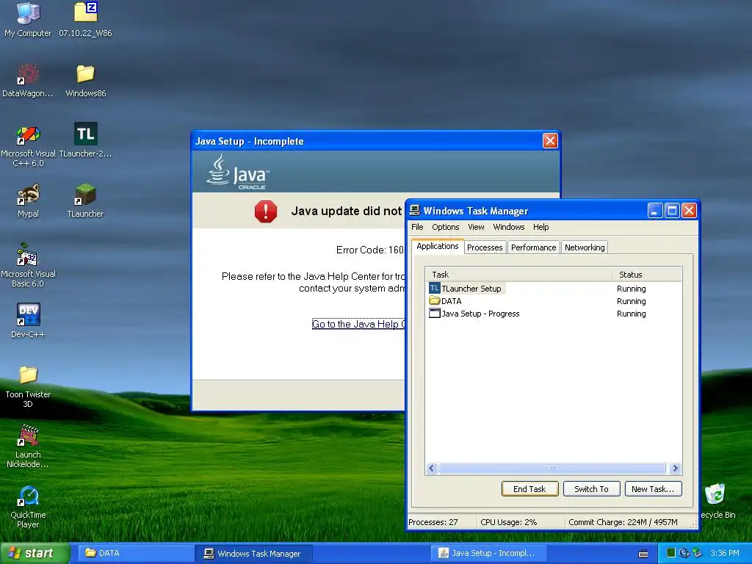
Task: Click the Switch To button
Action: point(591,488)
